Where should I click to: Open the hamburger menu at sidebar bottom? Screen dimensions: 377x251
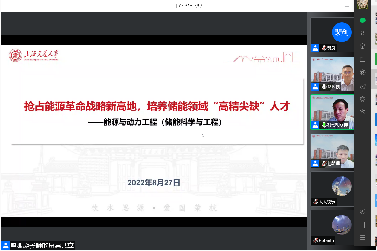tap(363, 238)
